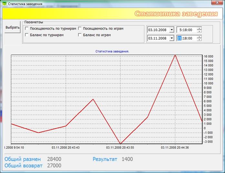Viewport: 225px width, 173px height.
Task: Select the highlighted hours in the 21:18:00 field
Action: pos(179,38)
